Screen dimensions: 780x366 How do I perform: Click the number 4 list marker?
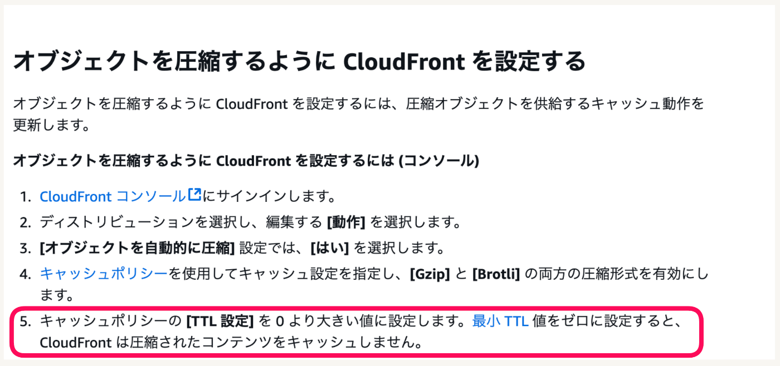click(x=26, y=274)
